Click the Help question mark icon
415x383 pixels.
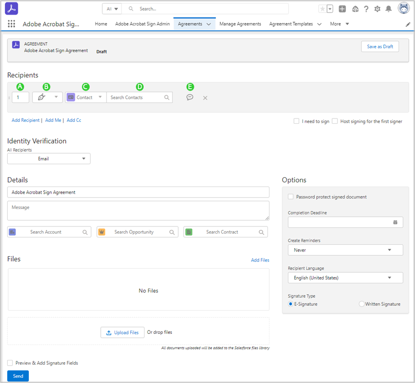tap(366, 9)
